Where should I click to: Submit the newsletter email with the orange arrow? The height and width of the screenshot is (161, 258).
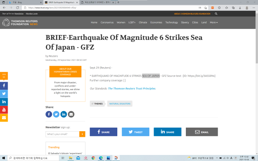(x=82, y=134)
